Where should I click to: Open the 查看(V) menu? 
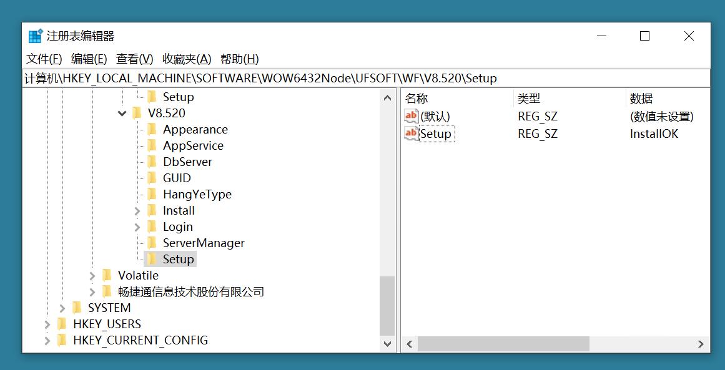click(x=134, y=59)
